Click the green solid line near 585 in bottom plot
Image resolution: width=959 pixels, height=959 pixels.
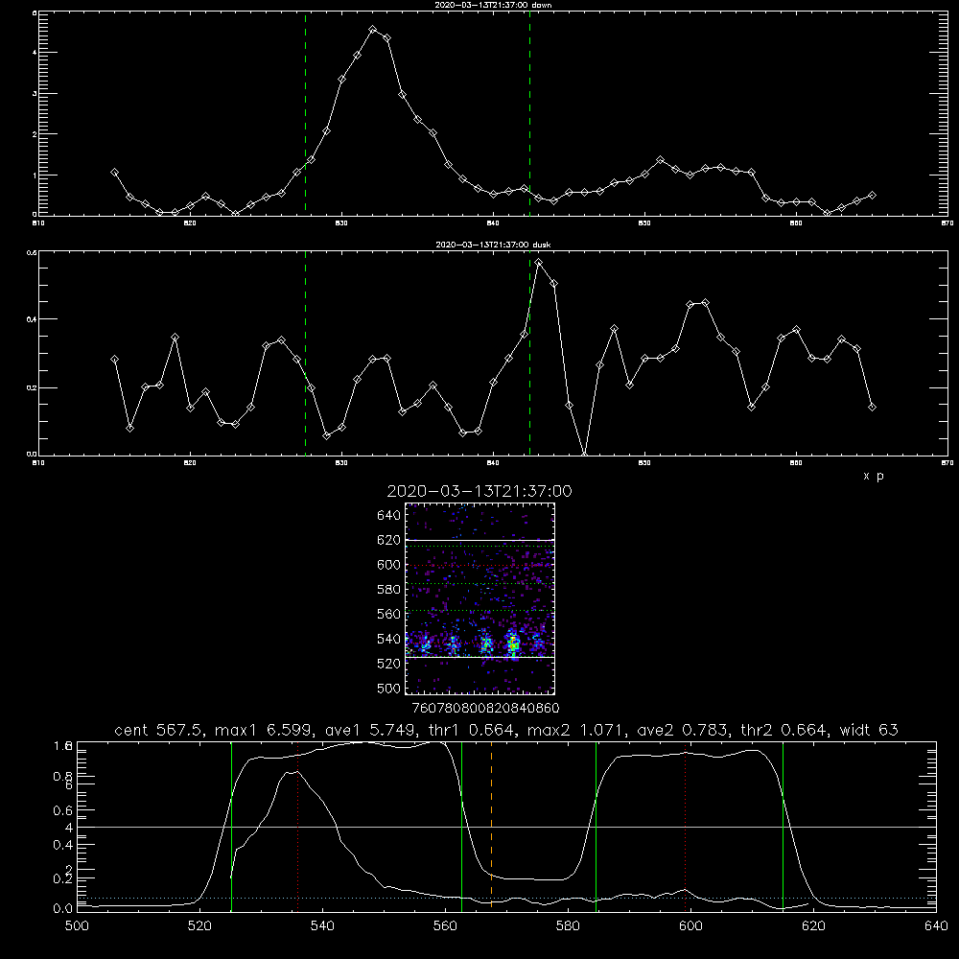(x=596, y=827)
